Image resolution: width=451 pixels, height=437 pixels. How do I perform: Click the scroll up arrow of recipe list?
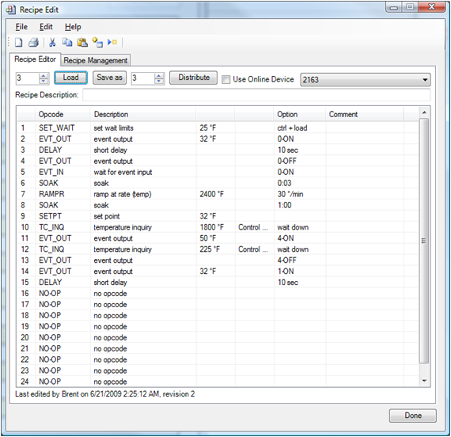point(425,112)
